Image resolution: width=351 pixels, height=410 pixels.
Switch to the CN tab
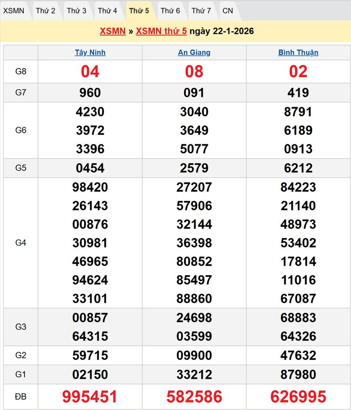point(228,11)
